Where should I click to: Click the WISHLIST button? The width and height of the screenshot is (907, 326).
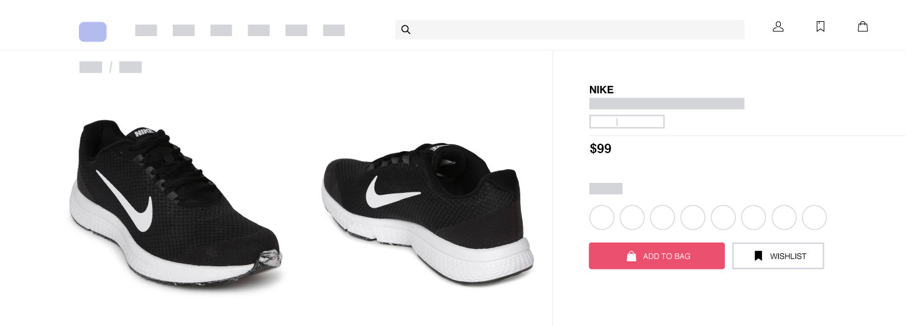pos(778,256)
